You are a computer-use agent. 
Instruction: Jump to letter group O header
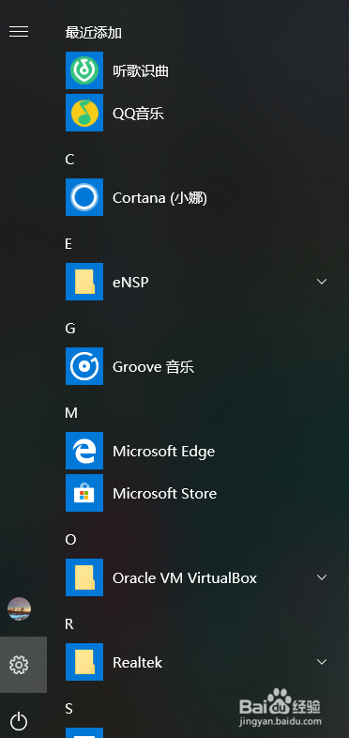[x=70, y=539]
